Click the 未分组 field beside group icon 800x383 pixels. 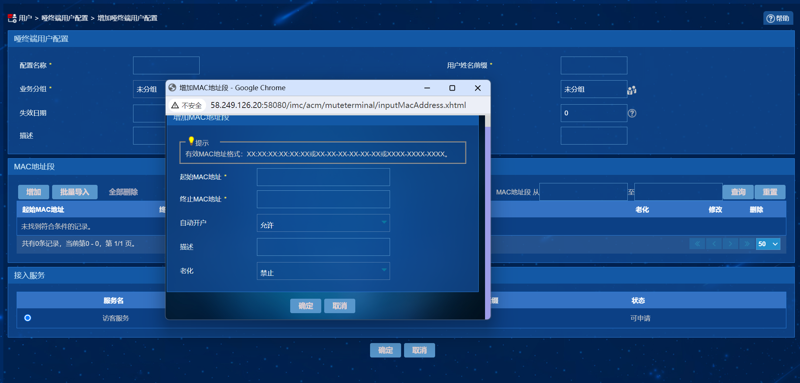pyautogui.click(x=594, y=89)
